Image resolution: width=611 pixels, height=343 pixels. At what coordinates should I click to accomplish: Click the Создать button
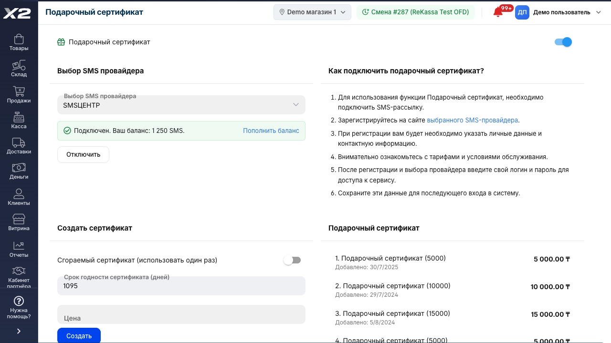pos(79,335)
